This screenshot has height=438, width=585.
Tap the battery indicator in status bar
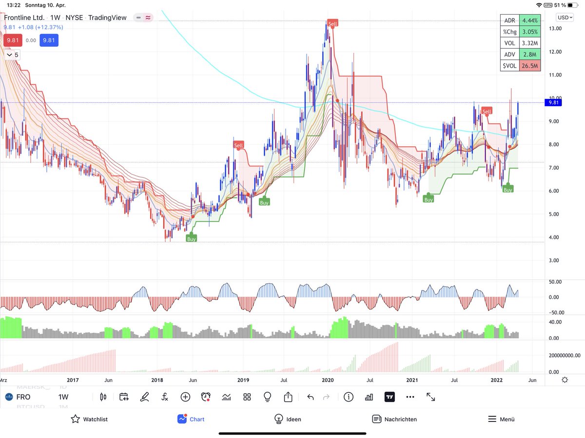[573, 5]
